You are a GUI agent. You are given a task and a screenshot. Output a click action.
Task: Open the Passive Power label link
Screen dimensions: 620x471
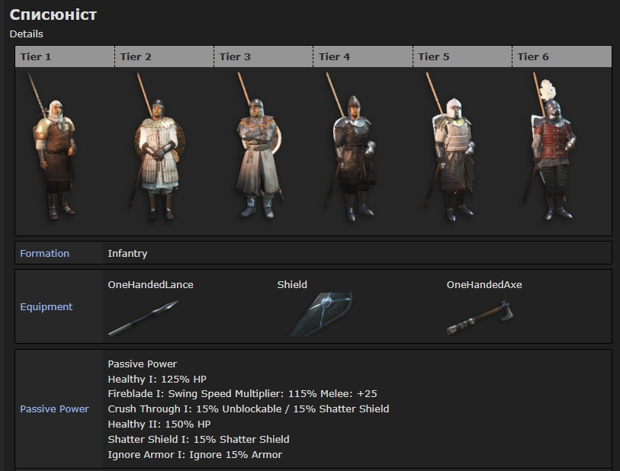[54, 409]
